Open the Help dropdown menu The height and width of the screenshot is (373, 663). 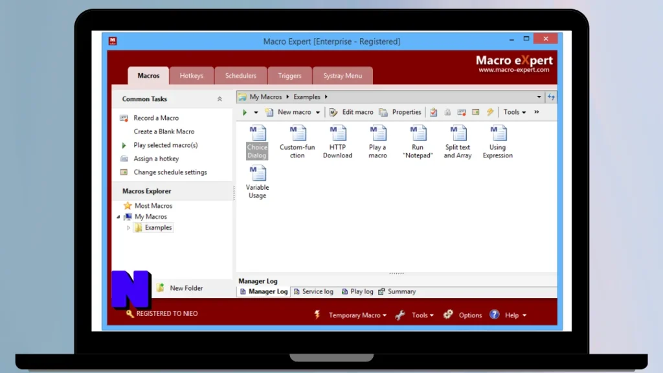[515, 315]
